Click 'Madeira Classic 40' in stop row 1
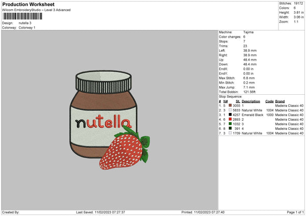 coord(289,105)
